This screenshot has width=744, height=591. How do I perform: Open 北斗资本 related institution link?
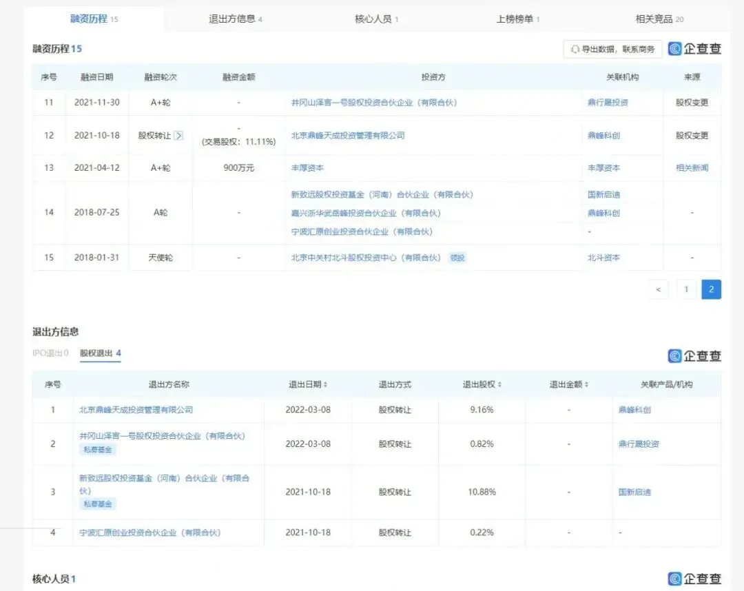603,258
